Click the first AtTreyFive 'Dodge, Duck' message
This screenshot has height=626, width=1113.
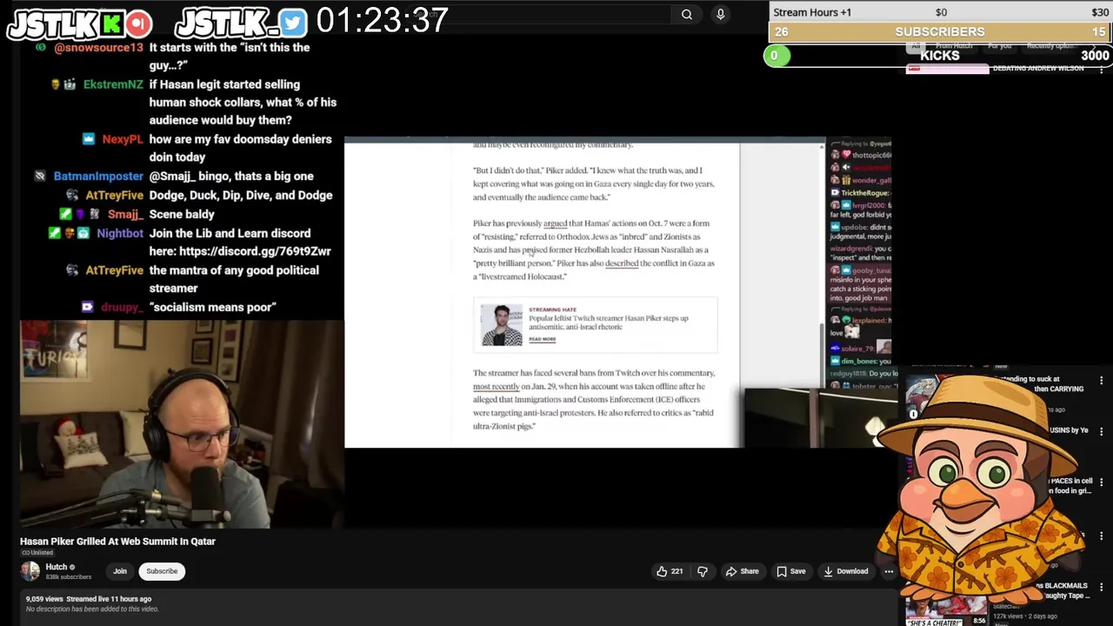point(241,196)
